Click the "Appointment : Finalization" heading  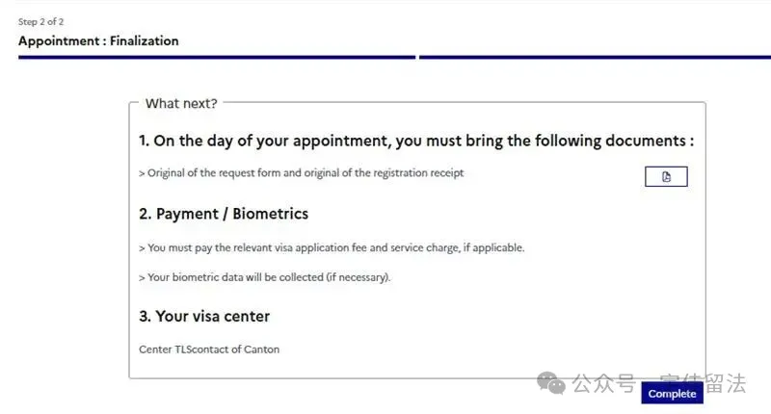pos(98,40)
